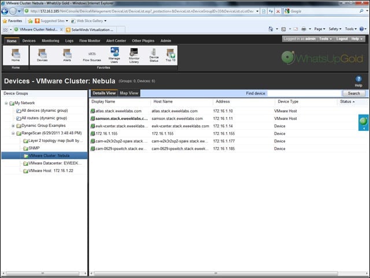
Task: Open the Logs menu
Action: pyautogui.click(x=69, y=41)
